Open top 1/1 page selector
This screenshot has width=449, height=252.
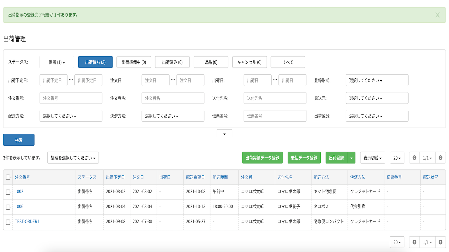tap(427, 158)
